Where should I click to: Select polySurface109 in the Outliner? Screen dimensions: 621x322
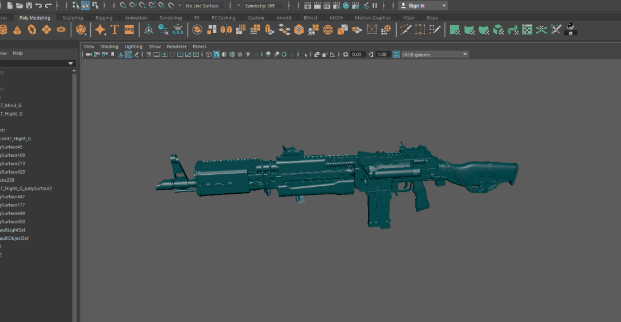[13, 155]
